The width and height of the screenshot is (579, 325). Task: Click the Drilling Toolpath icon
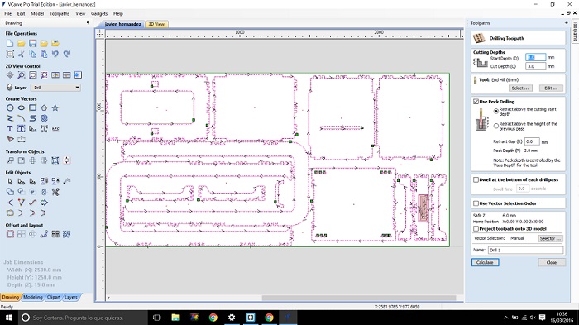[479, 38]
